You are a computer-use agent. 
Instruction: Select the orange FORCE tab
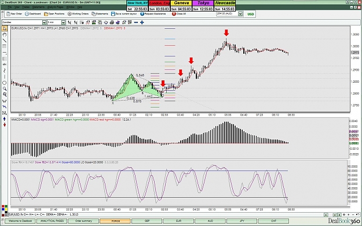(115, 221)
